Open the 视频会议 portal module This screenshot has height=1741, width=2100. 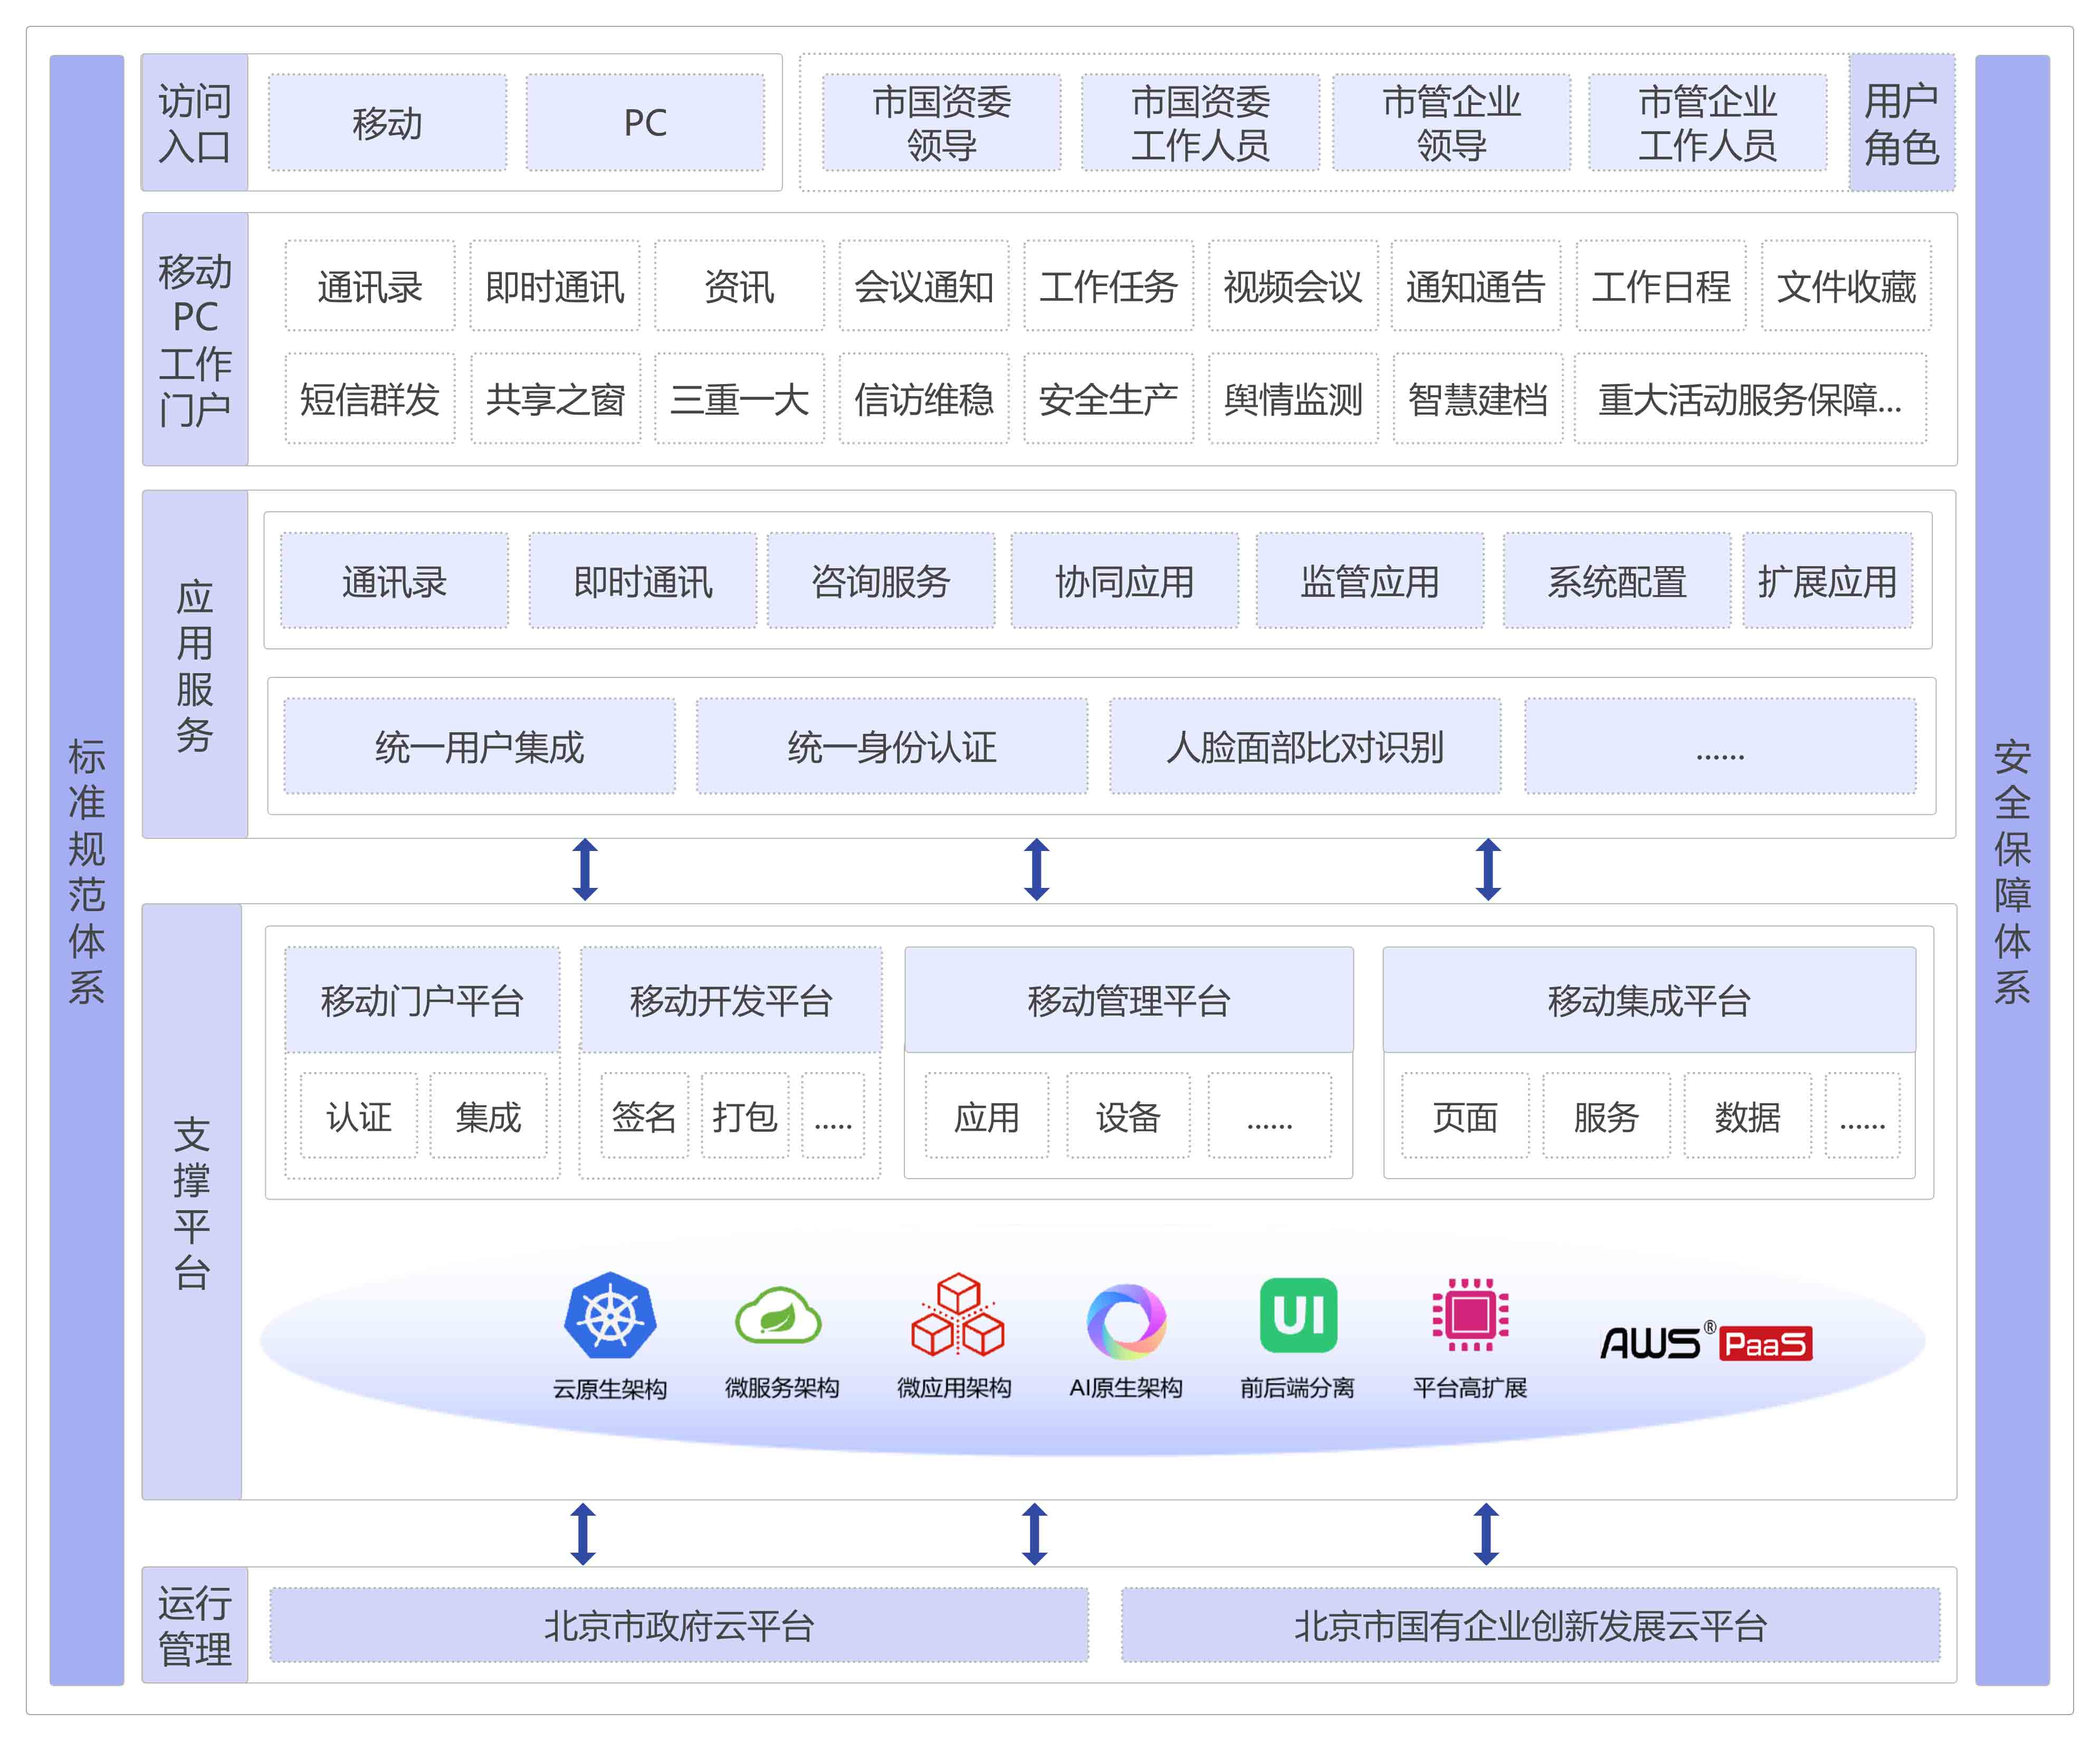tap(1292, 287)
